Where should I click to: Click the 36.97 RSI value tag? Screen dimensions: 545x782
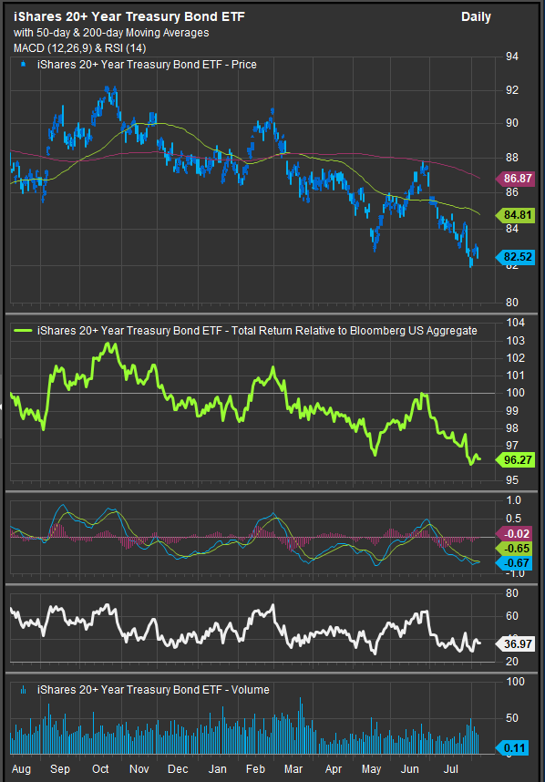tap(515, 643)
